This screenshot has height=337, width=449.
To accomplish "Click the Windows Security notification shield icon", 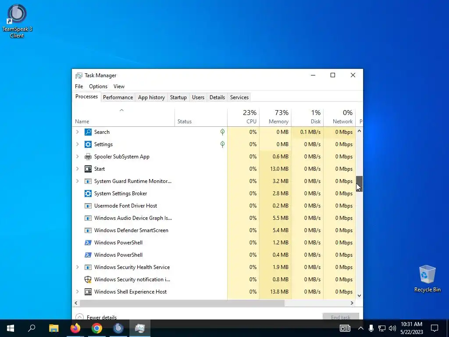I will [88, 280].
